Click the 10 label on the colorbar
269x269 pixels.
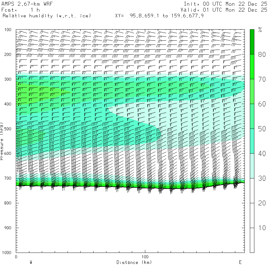tap(262, 228)
